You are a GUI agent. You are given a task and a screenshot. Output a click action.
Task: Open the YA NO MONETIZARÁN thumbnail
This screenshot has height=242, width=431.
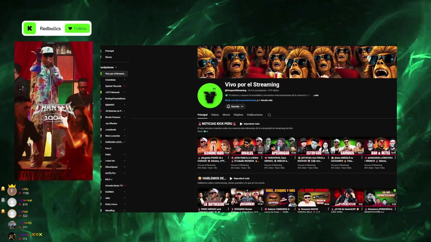[380, 197]
